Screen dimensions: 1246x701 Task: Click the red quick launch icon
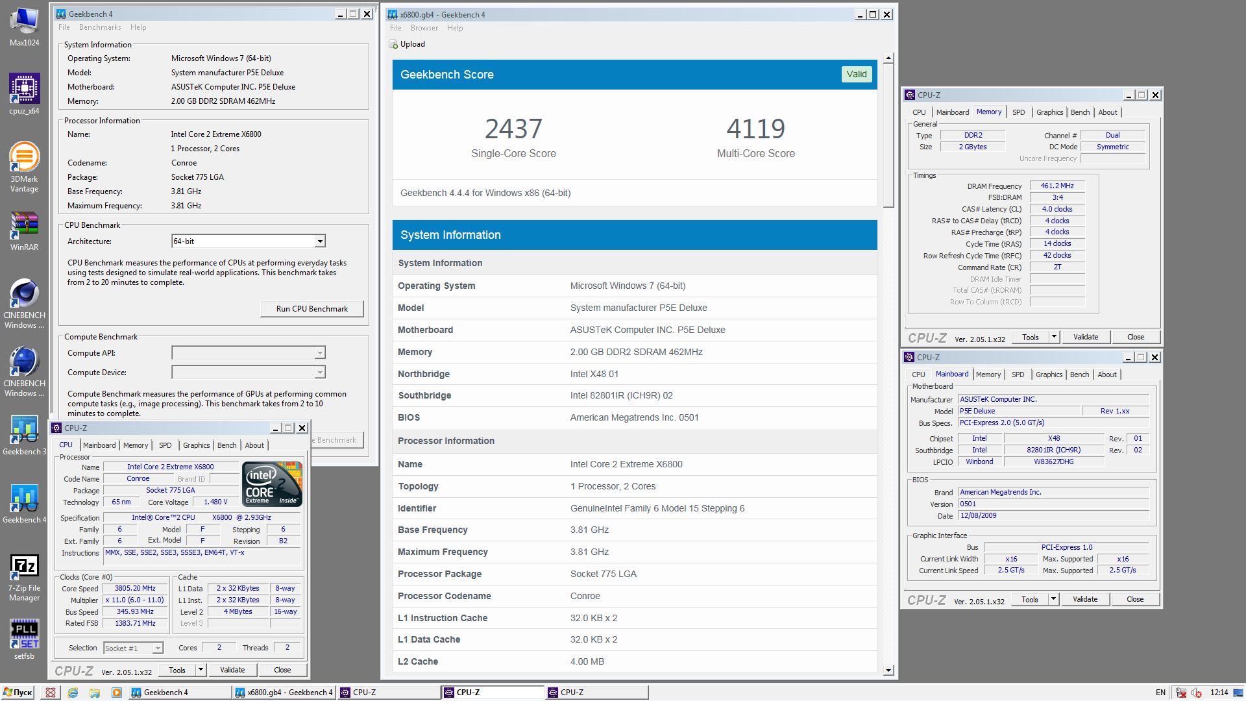click(x=51, y=693)
